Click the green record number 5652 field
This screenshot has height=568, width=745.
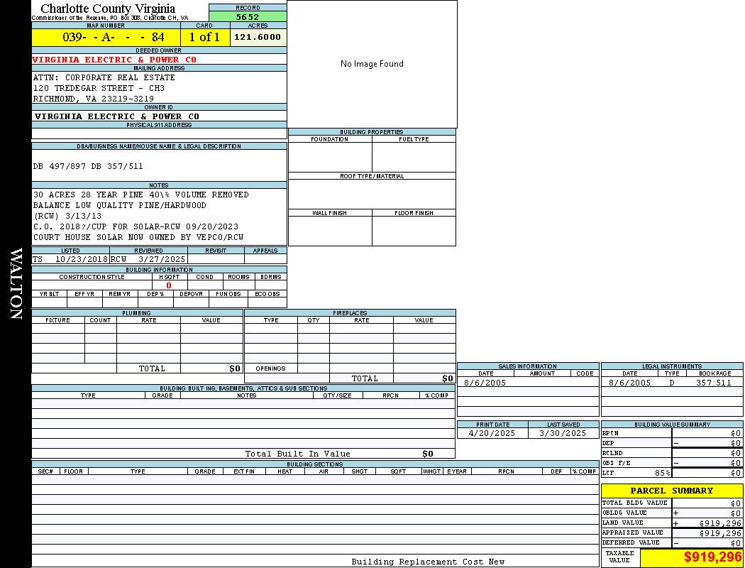248,16
